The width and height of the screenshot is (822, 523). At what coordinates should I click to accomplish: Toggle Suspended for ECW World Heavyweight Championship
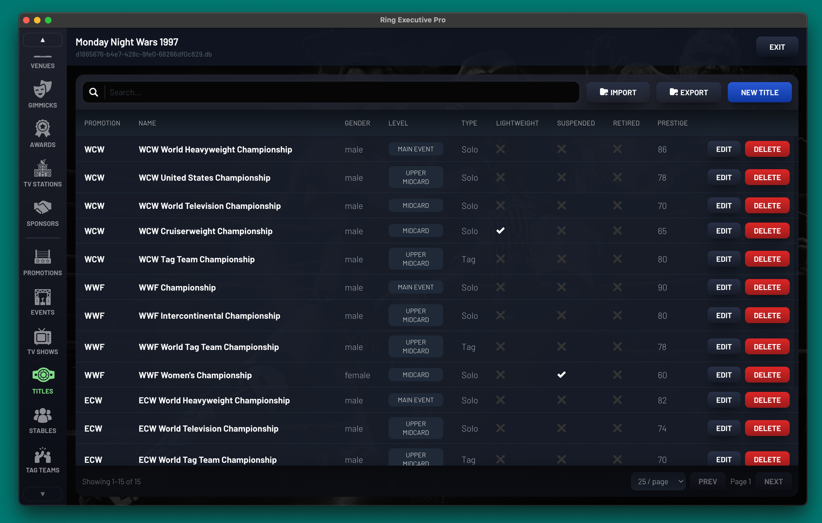point(561,400)
